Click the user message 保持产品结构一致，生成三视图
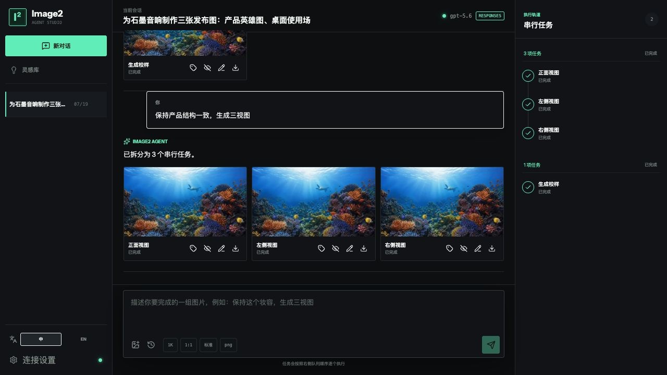Viewport: 667px width, 375px height. (325, 110)
